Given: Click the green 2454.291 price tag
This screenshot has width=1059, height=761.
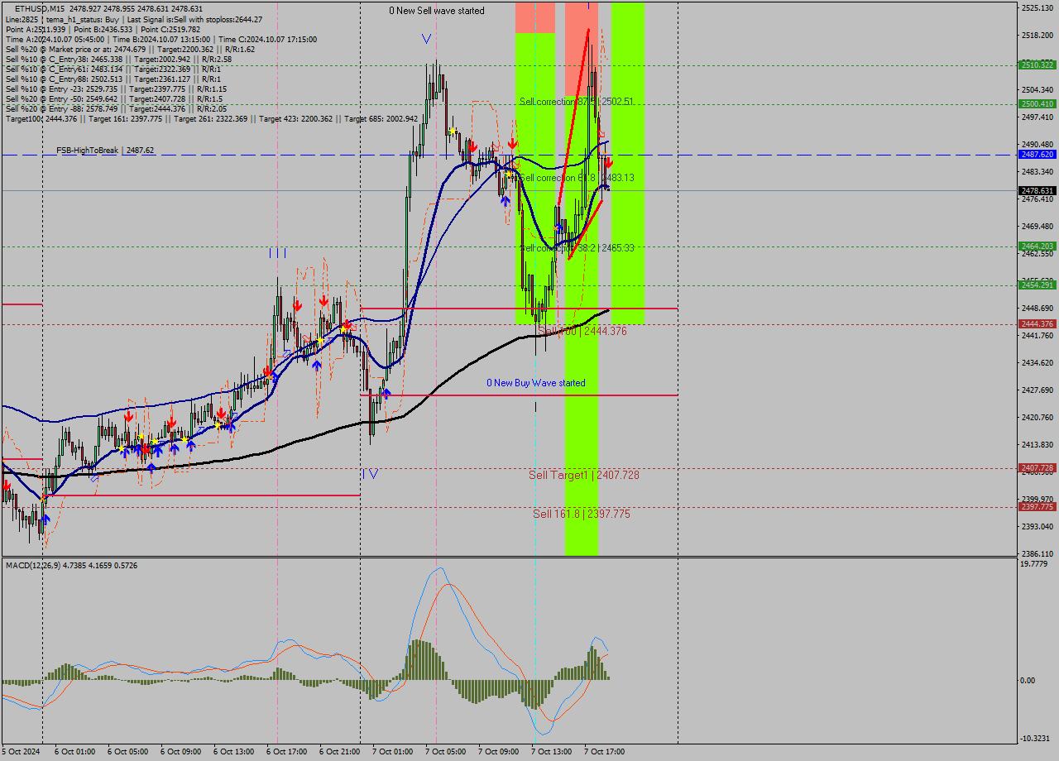Looking at the screenshot, I should (x=1037, y=285).
